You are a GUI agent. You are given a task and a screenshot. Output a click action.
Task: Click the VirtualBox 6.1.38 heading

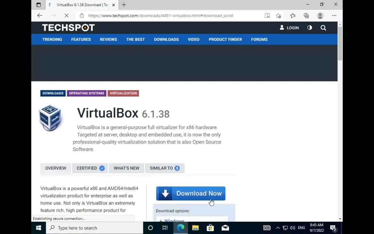123,113
